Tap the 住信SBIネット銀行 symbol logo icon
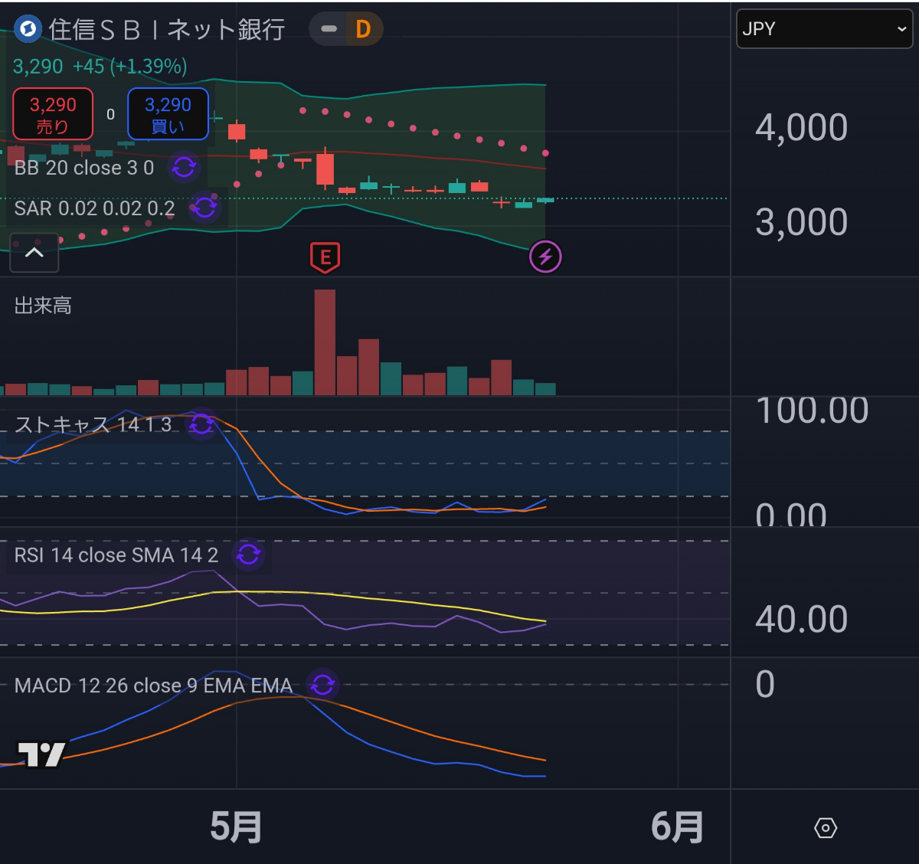The image size is (919, 864). click(28, 29)
